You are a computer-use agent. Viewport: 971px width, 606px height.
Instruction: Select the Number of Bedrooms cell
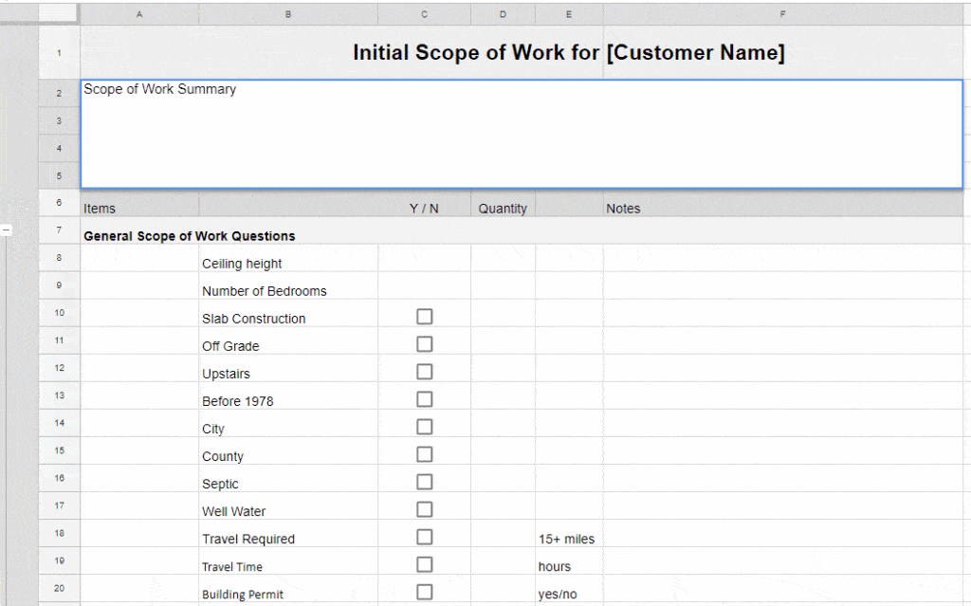pyautogui.click(x=288, y=285)
